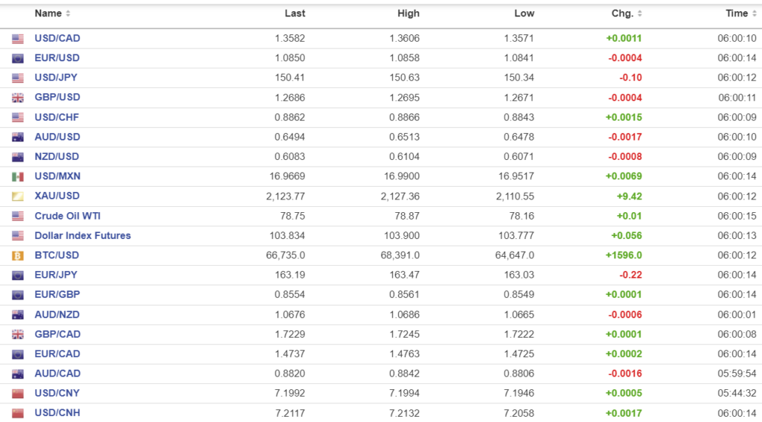This screenshot has width=762, height=422.
Task: Click the UK flag icon next to GBP/USD
Action: click(18, 97)
